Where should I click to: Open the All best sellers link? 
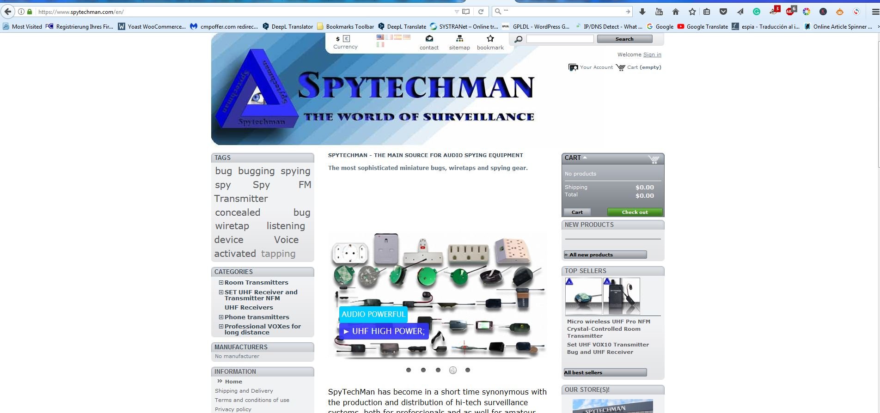pos(605,372)
